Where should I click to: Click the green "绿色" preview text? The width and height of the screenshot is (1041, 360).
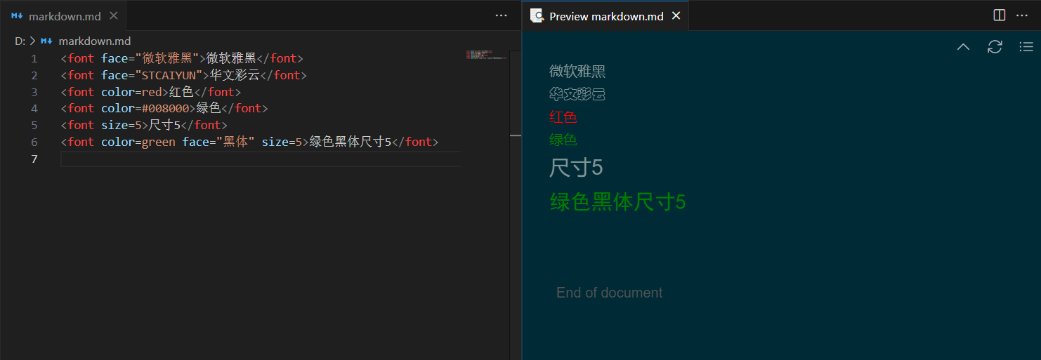click(563, 140)
